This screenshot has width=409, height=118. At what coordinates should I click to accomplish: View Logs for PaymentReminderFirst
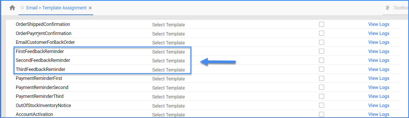pos(379,78)
